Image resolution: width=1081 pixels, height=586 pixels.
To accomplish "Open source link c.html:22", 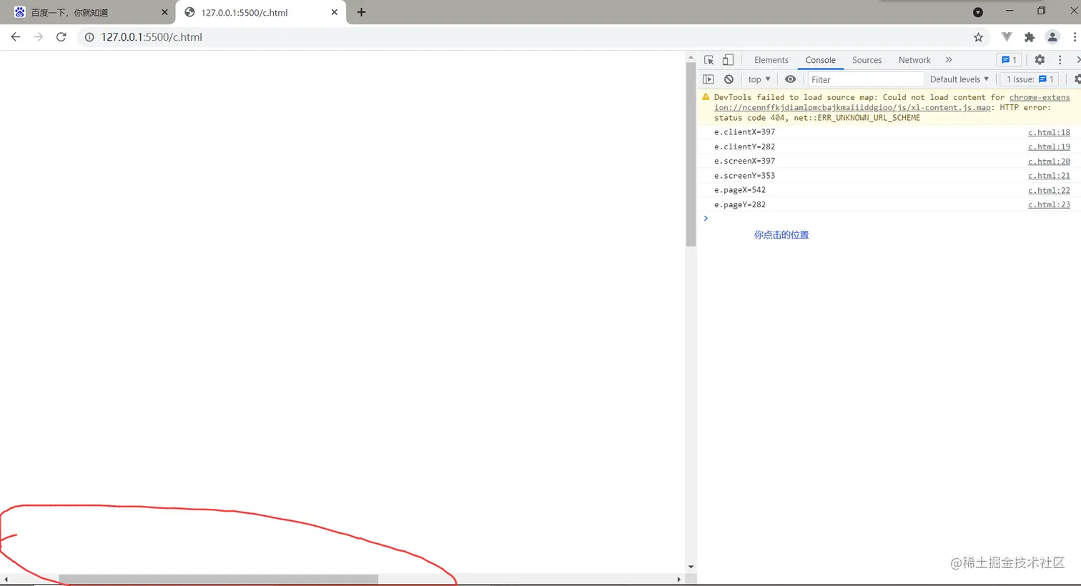I will pyautogui.click(x=1049, y=190).
